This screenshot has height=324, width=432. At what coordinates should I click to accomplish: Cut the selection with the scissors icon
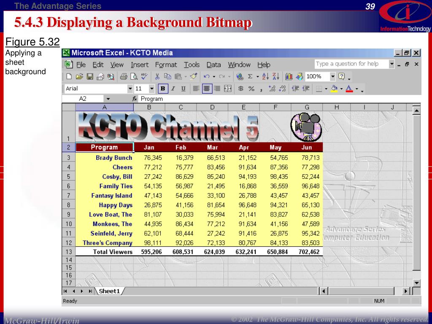[x=157, y=77]
